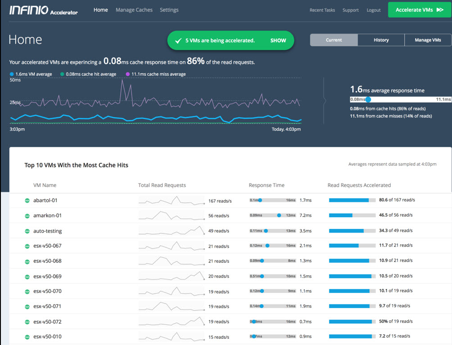Click the Logout link
452x345 pixels.
point(374,10)
